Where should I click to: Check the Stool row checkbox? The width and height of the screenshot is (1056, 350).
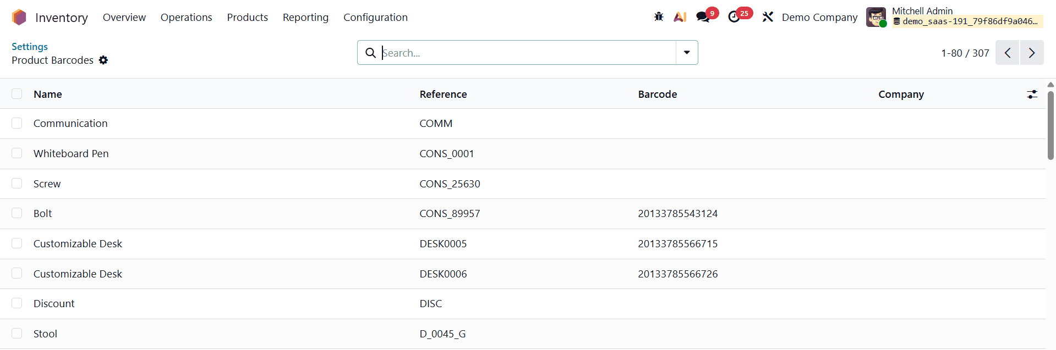pos(17,334)
